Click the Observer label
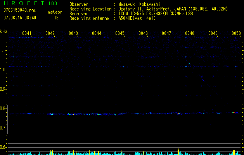 pos(79,4)
